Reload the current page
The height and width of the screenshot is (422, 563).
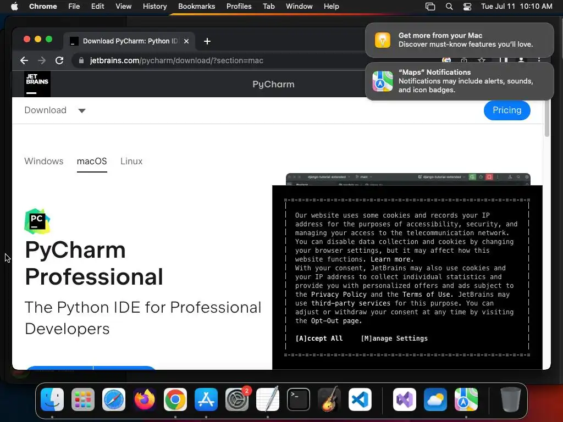tap(59, 60)
